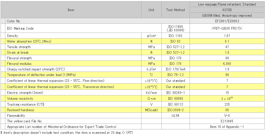Click the yellow card number E213445
Screen dimensions: 265x135
(227, 121)
